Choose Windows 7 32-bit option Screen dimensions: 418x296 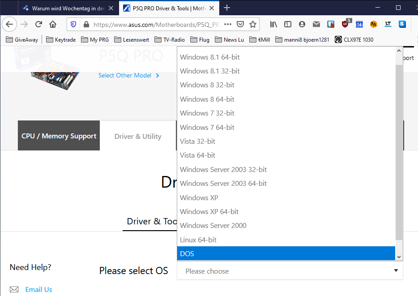(x=286, y=113)
